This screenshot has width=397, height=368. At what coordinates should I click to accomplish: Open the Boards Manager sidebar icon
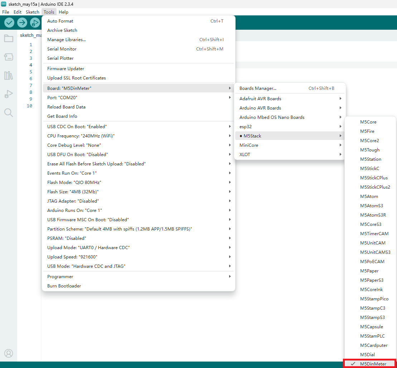click(9, 57)
